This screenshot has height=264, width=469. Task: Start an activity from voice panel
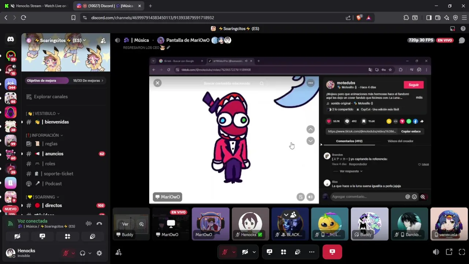click(x=67, y=236)
